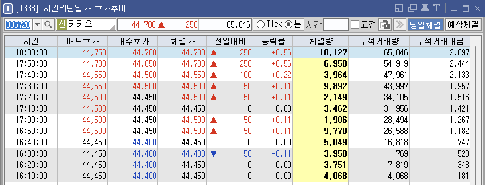
Task: Select the Tick radio button
Action: coord(261,24)
